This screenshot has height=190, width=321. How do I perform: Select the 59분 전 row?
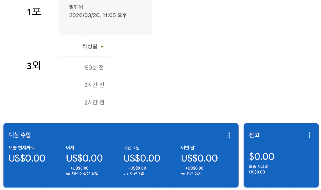coord(94,68)
